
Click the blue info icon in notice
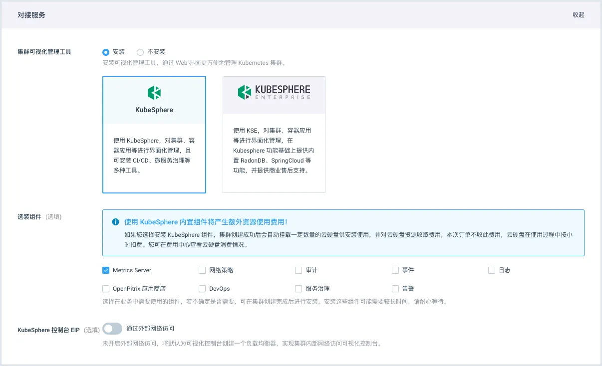tap(116, 222)
